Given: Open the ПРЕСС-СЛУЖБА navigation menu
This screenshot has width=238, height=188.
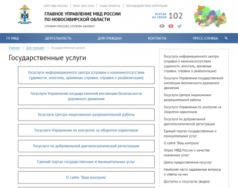Looking at the screenshot, I should (x=205, y=38).
